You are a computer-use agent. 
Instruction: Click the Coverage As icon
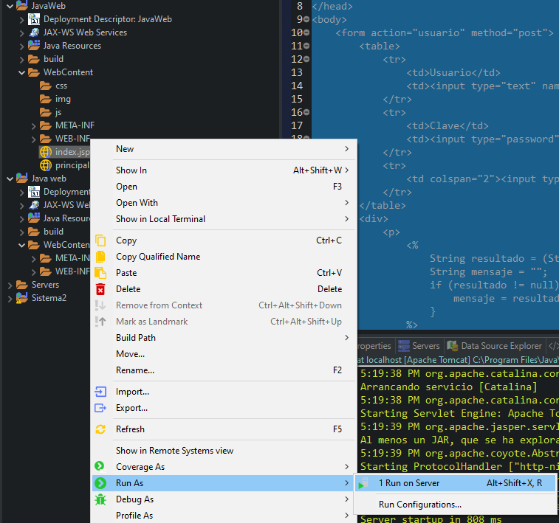click(x=100, y=467)
